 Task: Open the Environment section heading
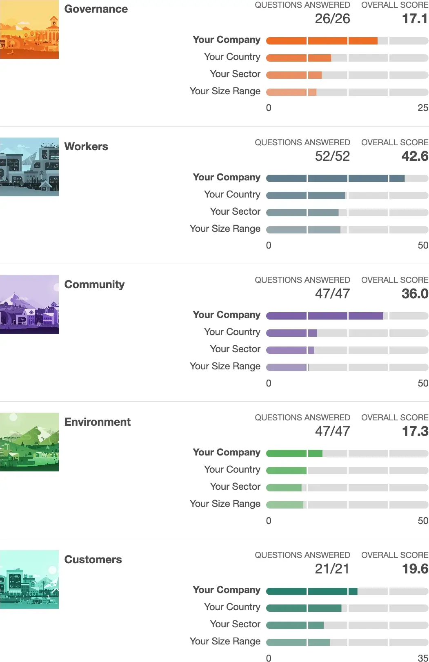(98, 422)
